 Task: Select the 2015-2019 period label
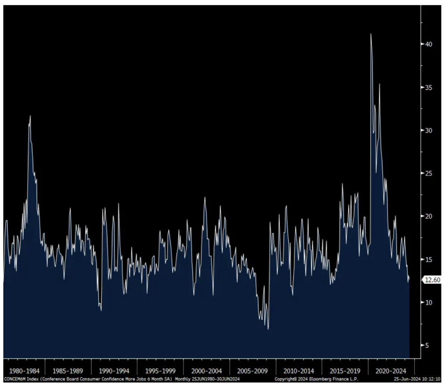(x=345, y=371)
